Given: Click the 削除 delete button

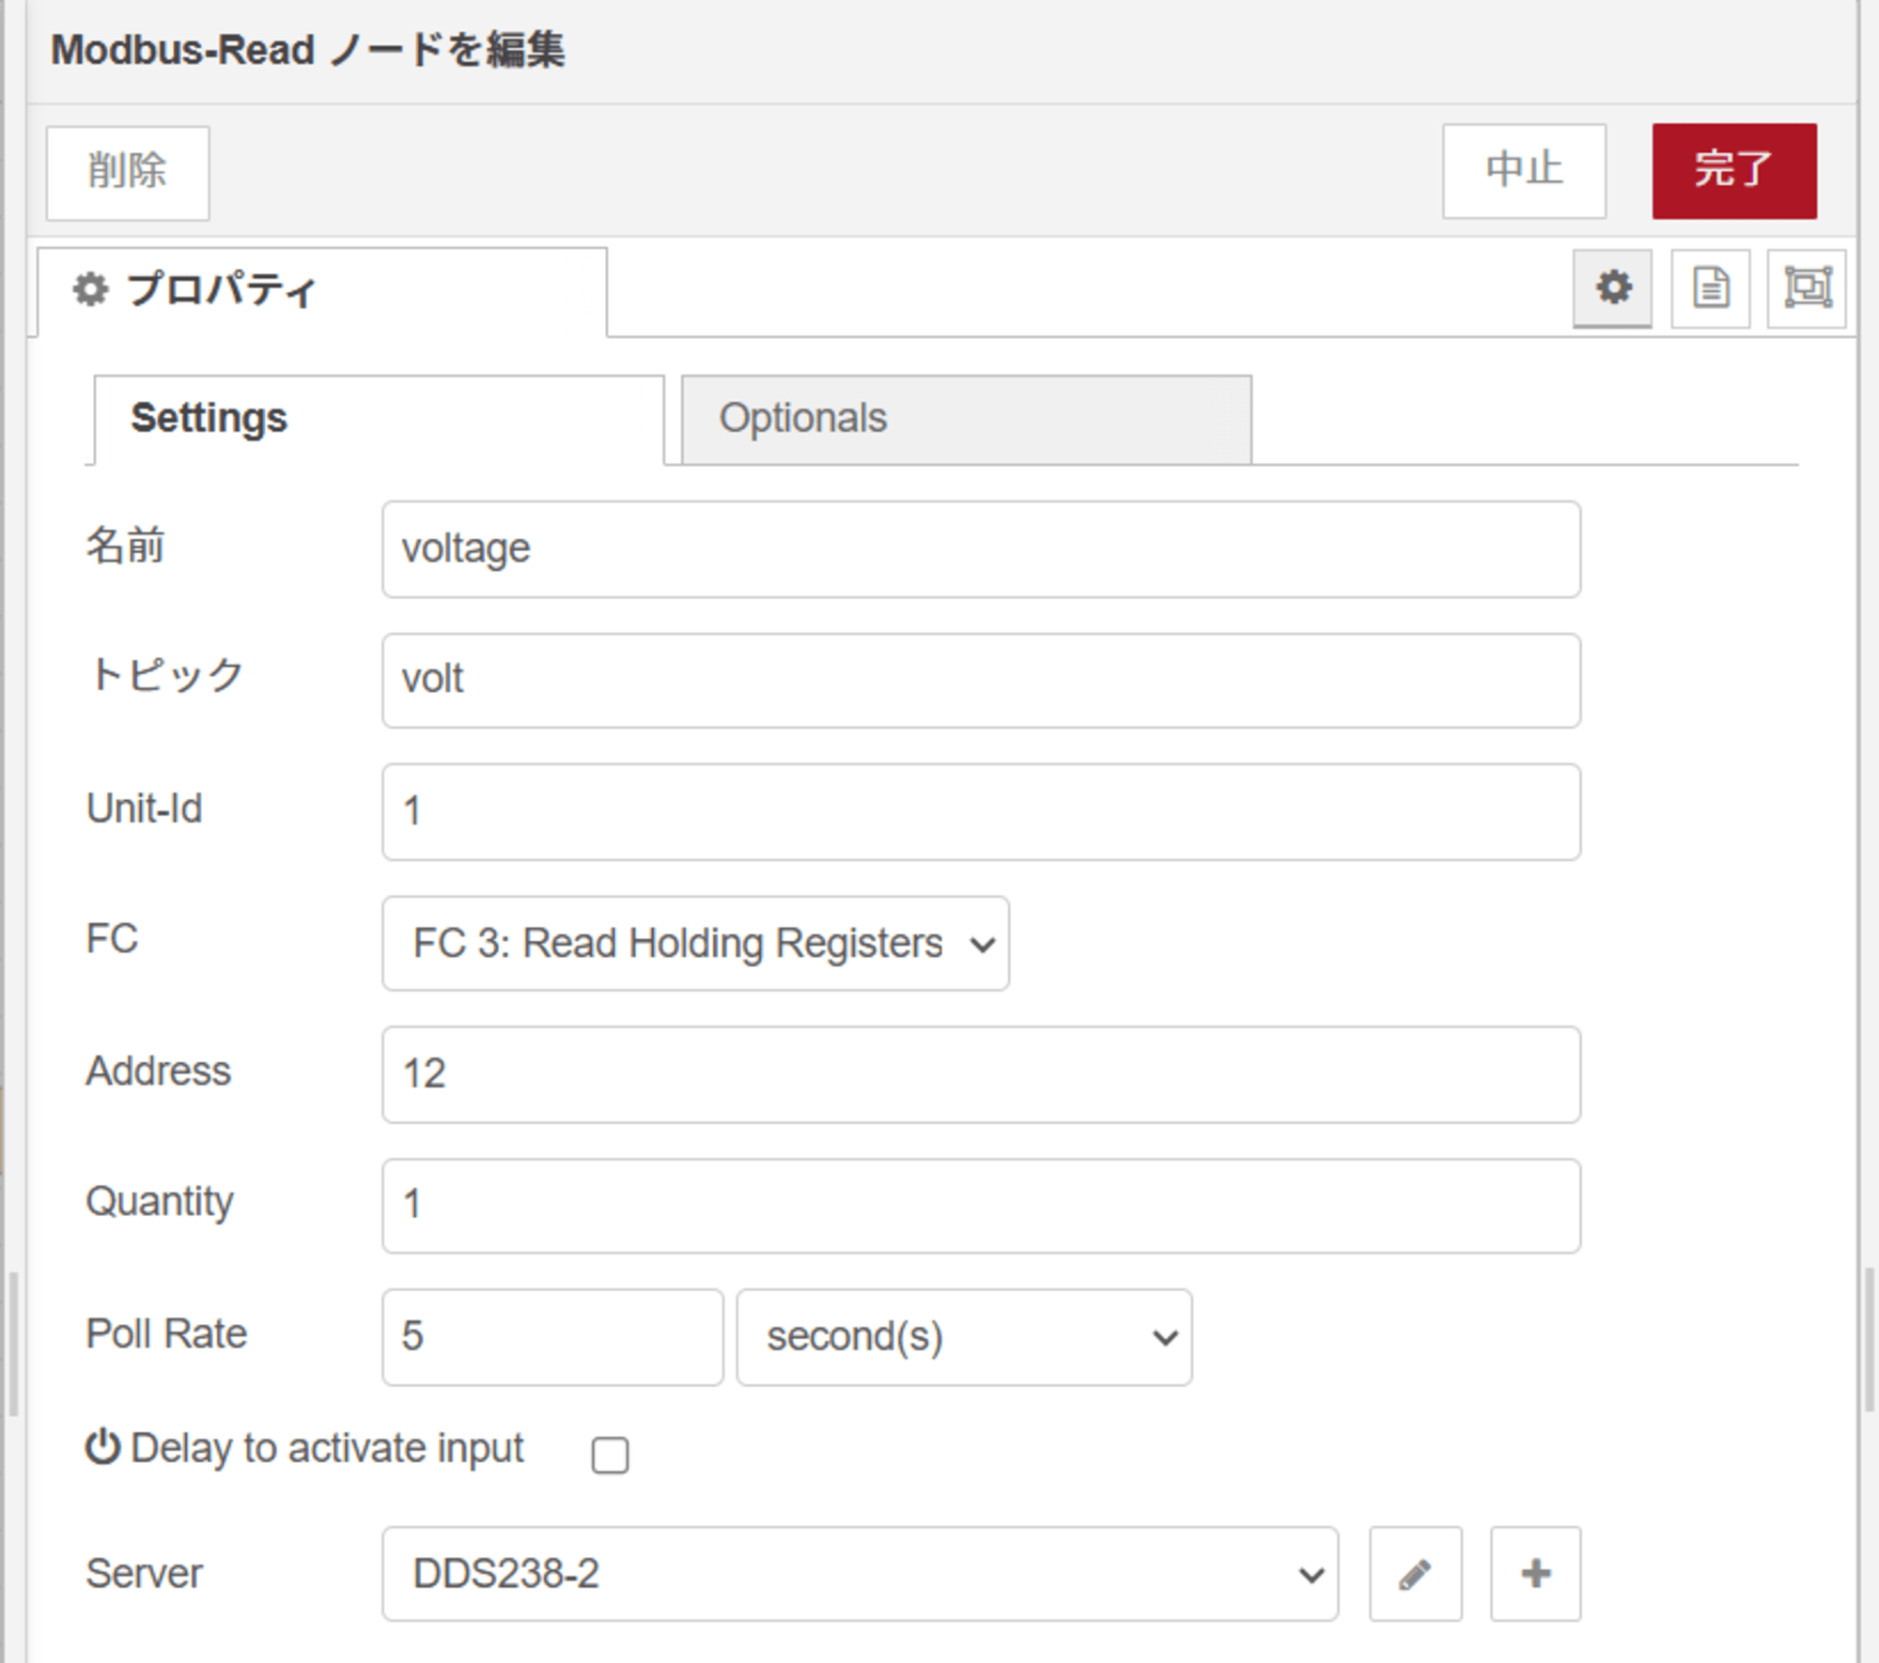Looking at the screenshot, I should tap(128, 173).
